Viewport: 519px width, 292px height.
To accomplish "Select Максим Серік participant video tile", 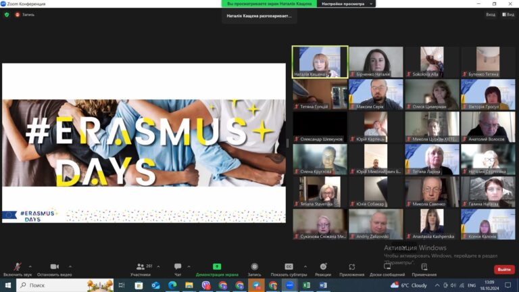I will click(376, 94).
